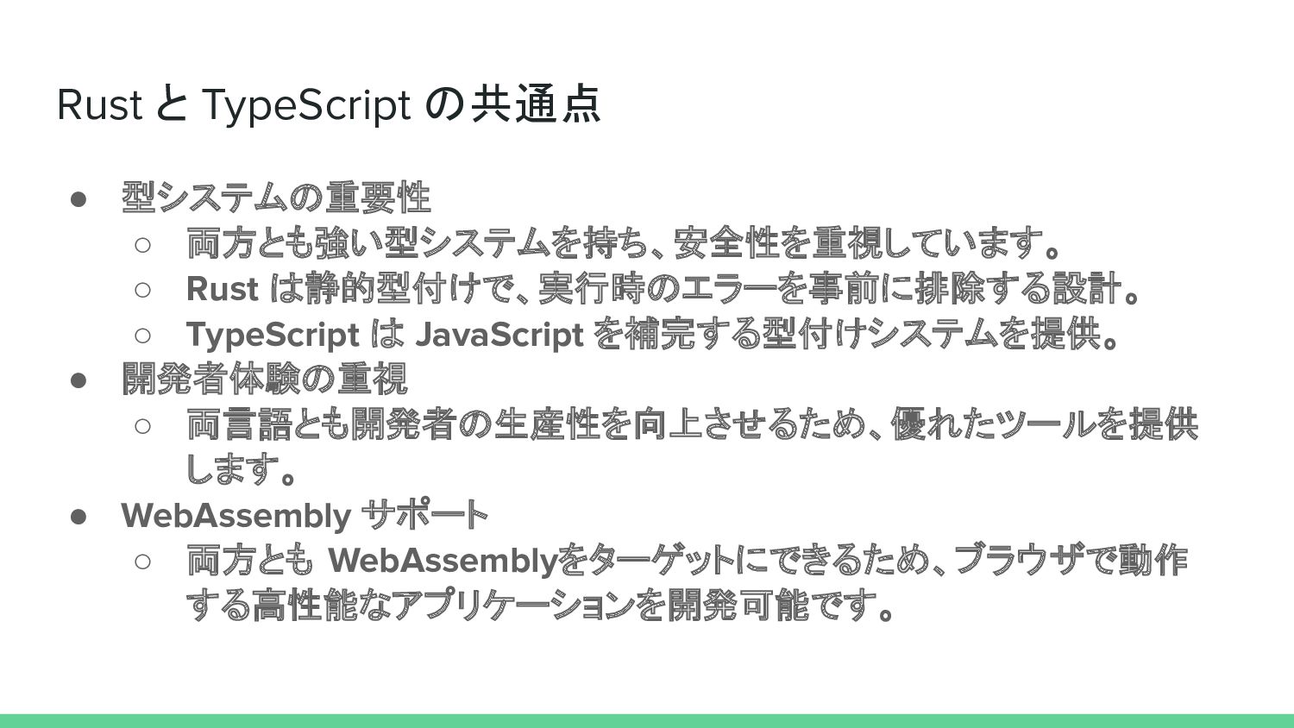The height and width of the screenshot is (728, 1294).
Task: Click the wrapped line 'します。'
Action: (242, 470)
